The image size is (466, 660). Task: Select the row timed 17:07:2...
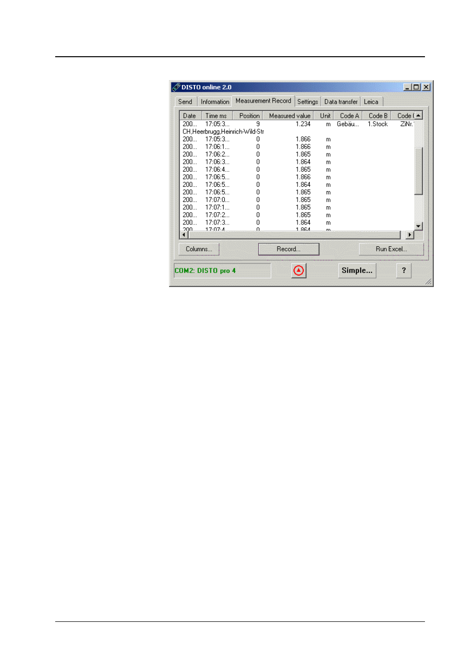[297, 215]
